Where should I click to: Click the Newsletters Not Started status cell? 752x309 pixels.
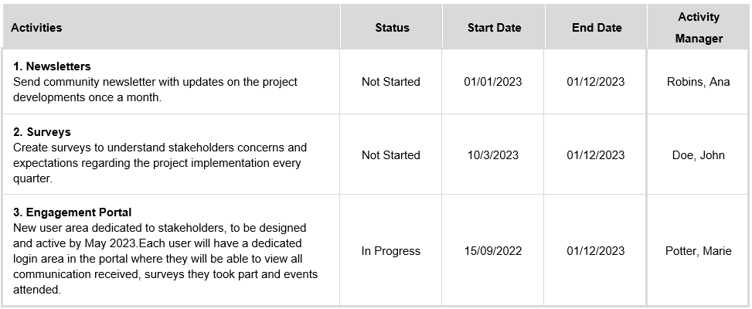391,82
